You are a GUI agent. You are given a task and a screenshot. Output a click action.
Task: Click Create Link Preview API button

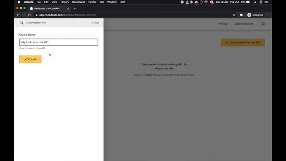[243, 42]
